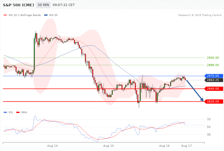This screenshot has width=224, height=151.
Task: Click the red 2849.00 support price tag
Action: coord(214,89)
